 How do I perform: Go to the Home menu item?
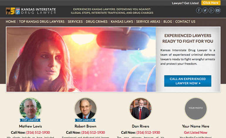(11, 22)
